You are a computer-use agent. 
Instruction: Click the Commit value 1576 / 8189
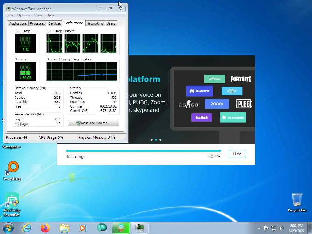coord(108,111)
